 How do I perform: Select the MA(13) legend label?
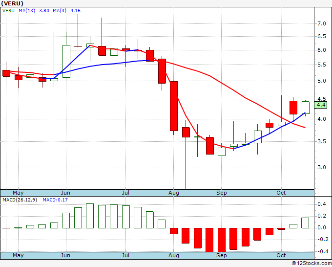point(27,11)
